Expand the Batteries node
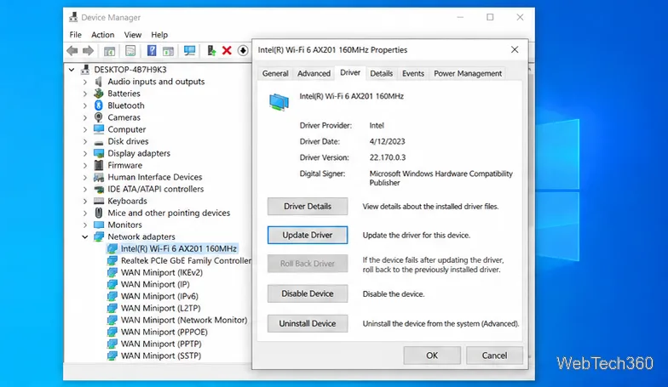 click(85, 94)
